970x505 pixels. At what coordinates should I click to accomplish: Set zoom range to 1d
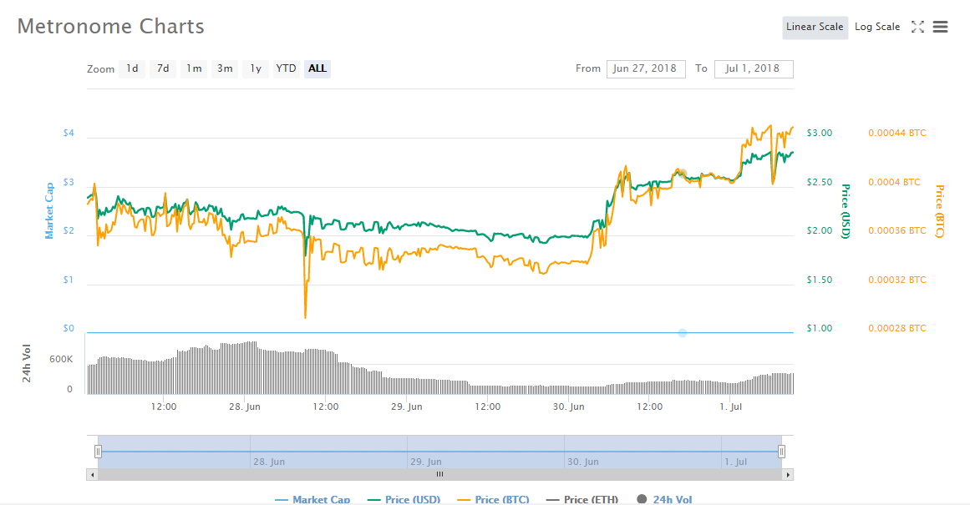[132, 68]
